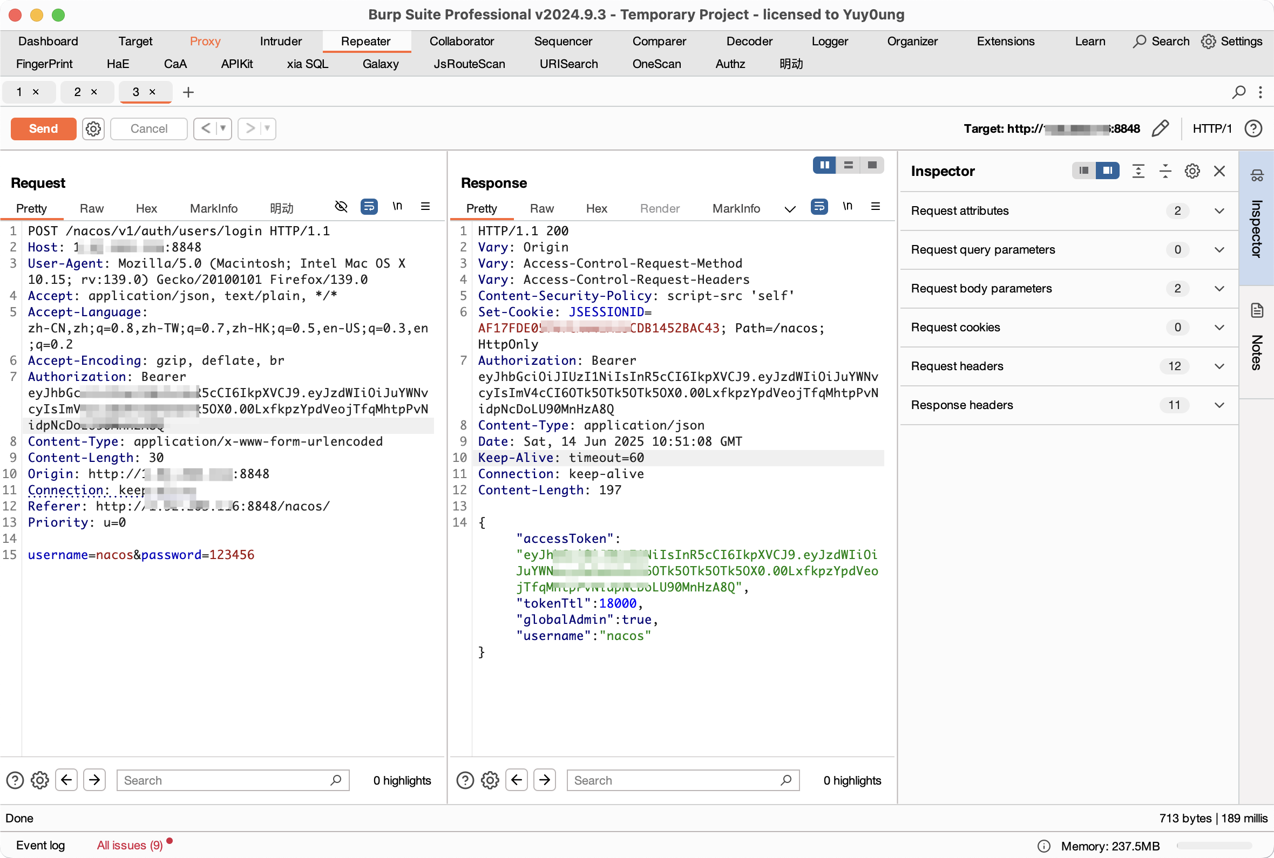Screen dimensions: 1274x858
Task: Toggle show non-printable characters in Request pane
Action: tap(397, 206)
